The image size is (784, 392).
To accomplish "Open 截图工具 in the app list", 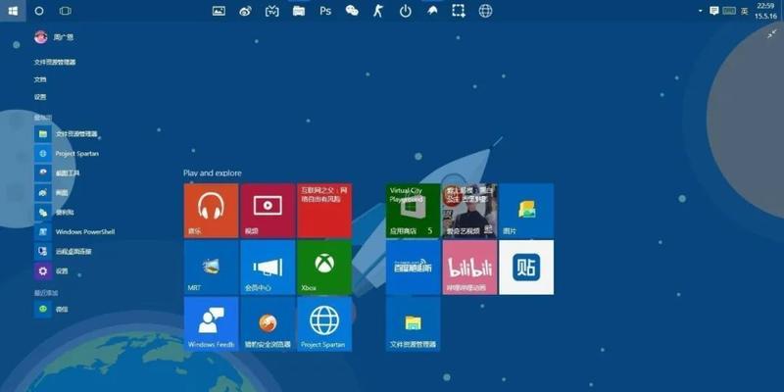I will coord(57,173).
